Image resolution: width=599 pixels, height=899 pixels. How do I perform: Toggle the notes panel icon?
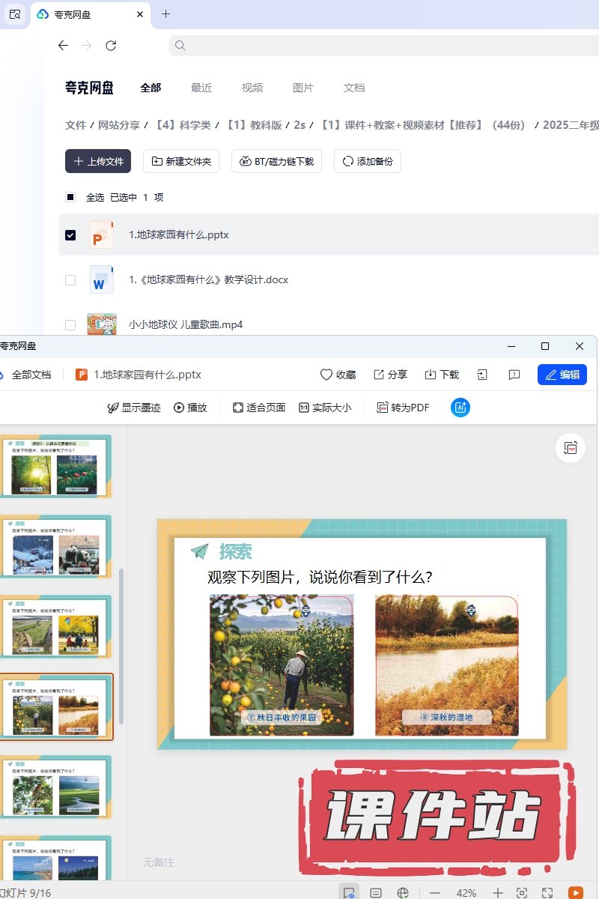(x=376, y=892)
